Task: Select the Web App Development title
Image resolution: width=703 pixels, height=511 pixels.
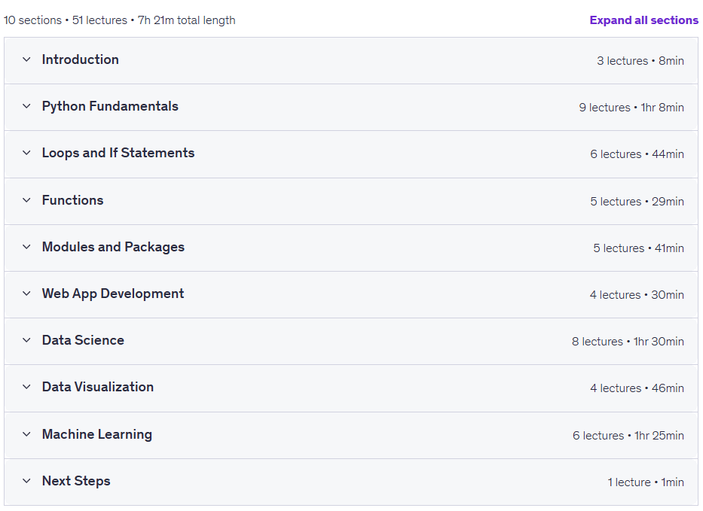Action: coord(113,294)
